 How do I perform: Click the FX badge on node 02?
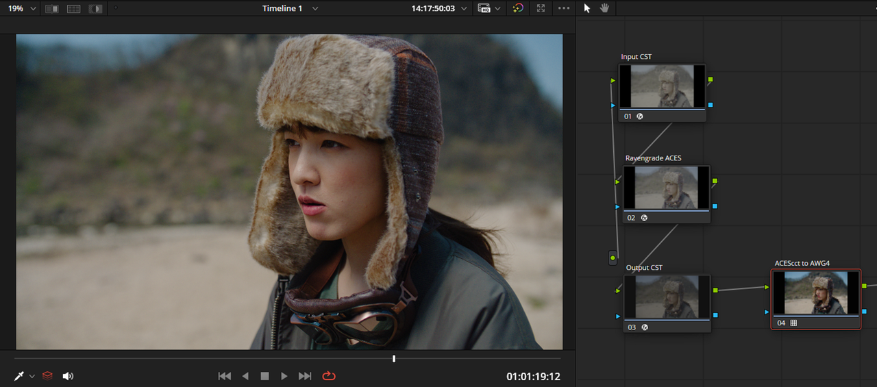(x=645, y=218)
